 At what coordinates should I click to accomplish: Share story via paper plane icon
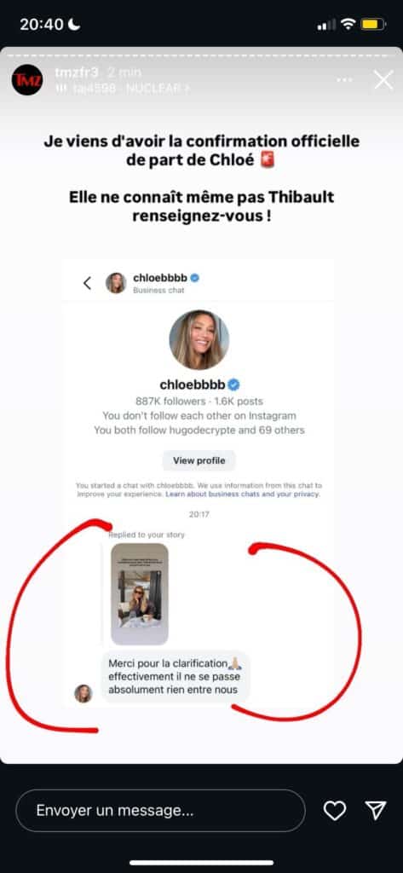(x=376, y=811)
